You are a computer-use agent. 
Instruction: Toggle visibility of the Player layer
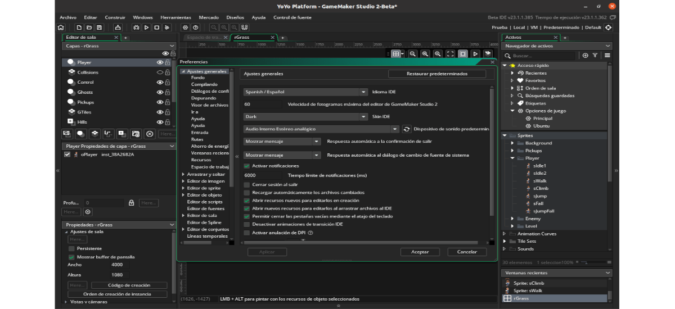tap(160, 62)
